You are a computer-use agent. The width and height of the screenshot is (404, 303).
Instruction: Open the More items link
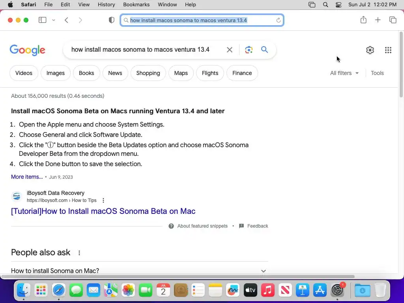(27, 177)
